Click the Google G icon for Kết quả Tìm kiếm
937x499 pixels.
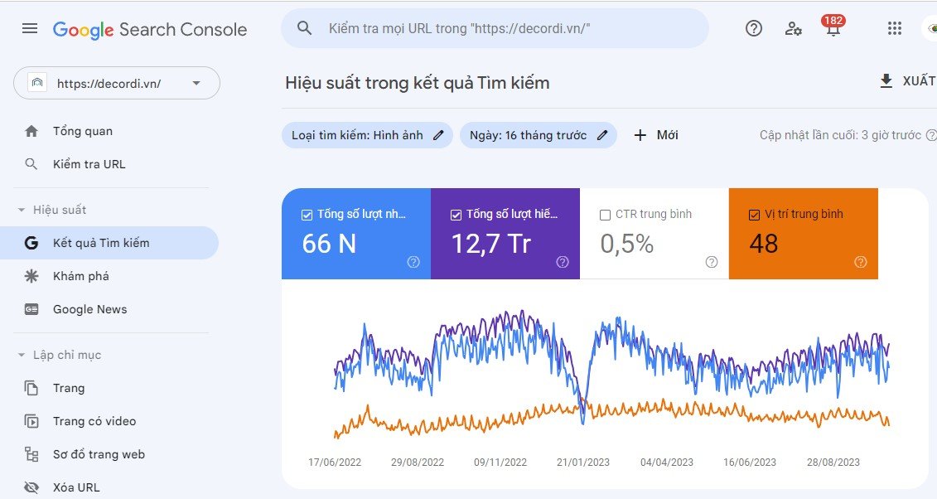point(31,243)
